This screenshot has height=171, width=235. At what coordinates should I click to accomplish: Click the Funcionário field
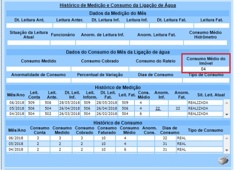tap(63, 43)
